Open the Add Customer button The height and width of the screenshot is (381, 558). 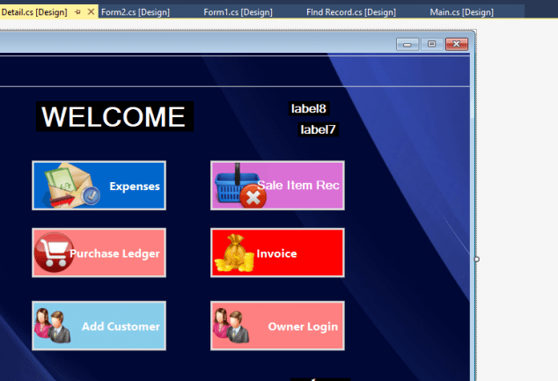tap(99, 326)
